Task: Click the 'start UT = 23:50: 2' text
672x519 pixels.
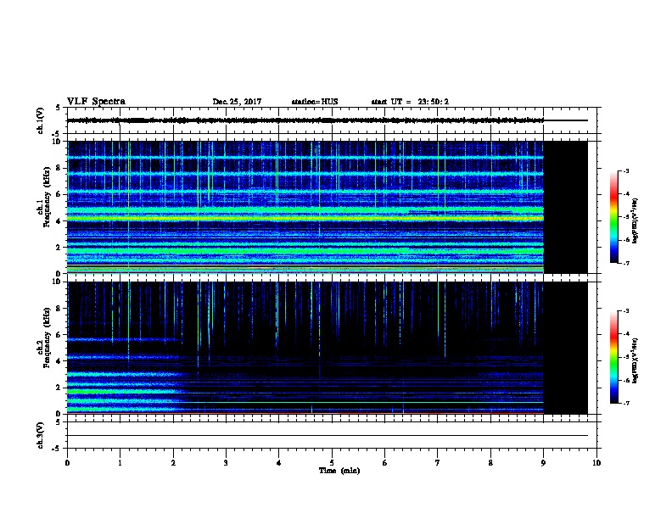Action: [410, 102]
